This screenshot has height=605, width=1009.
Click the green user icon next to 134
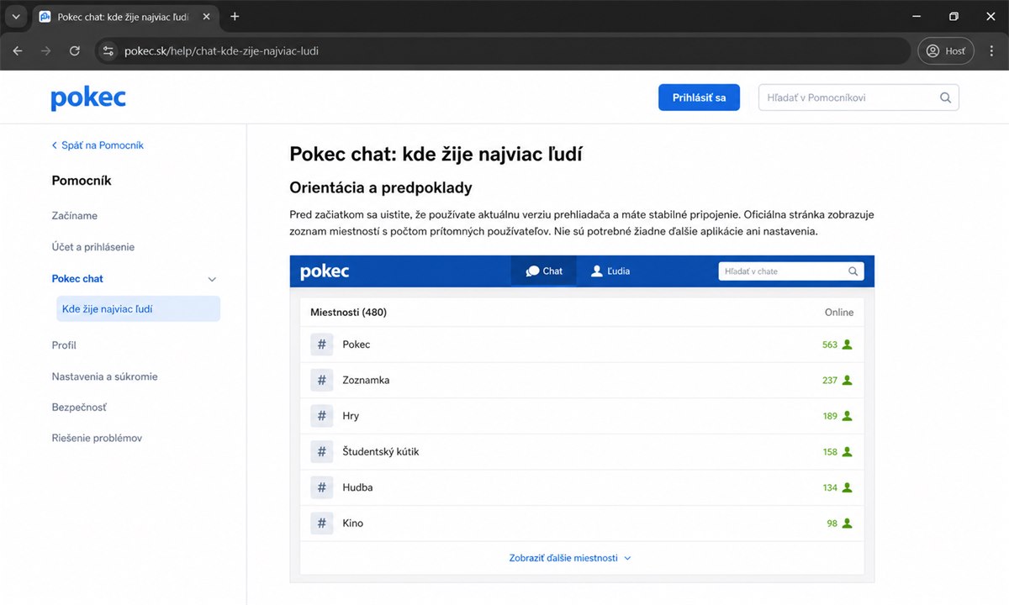(x=848, y=487)
